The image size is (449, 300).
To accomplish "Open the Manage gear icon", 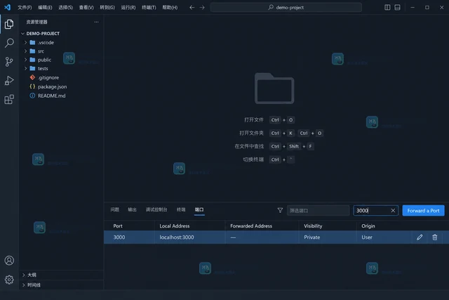I will pyautogui.click(x=9, y=280).
